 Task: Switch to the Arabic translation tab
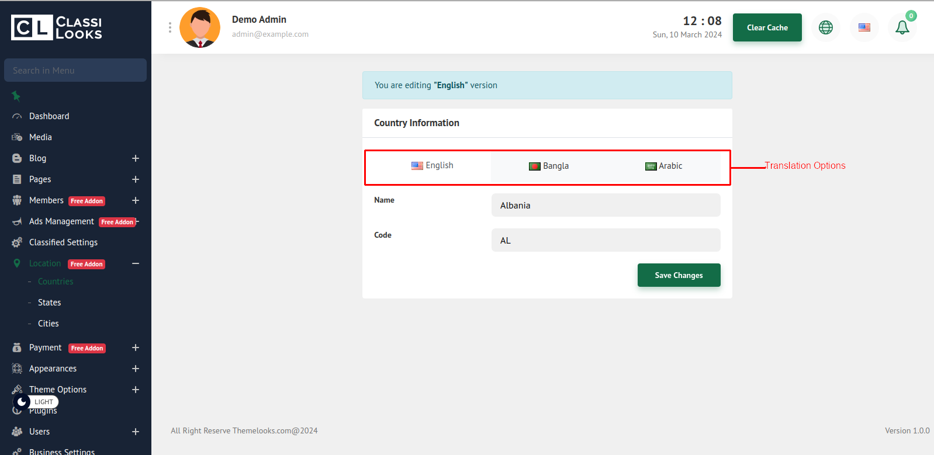[663, 166]
